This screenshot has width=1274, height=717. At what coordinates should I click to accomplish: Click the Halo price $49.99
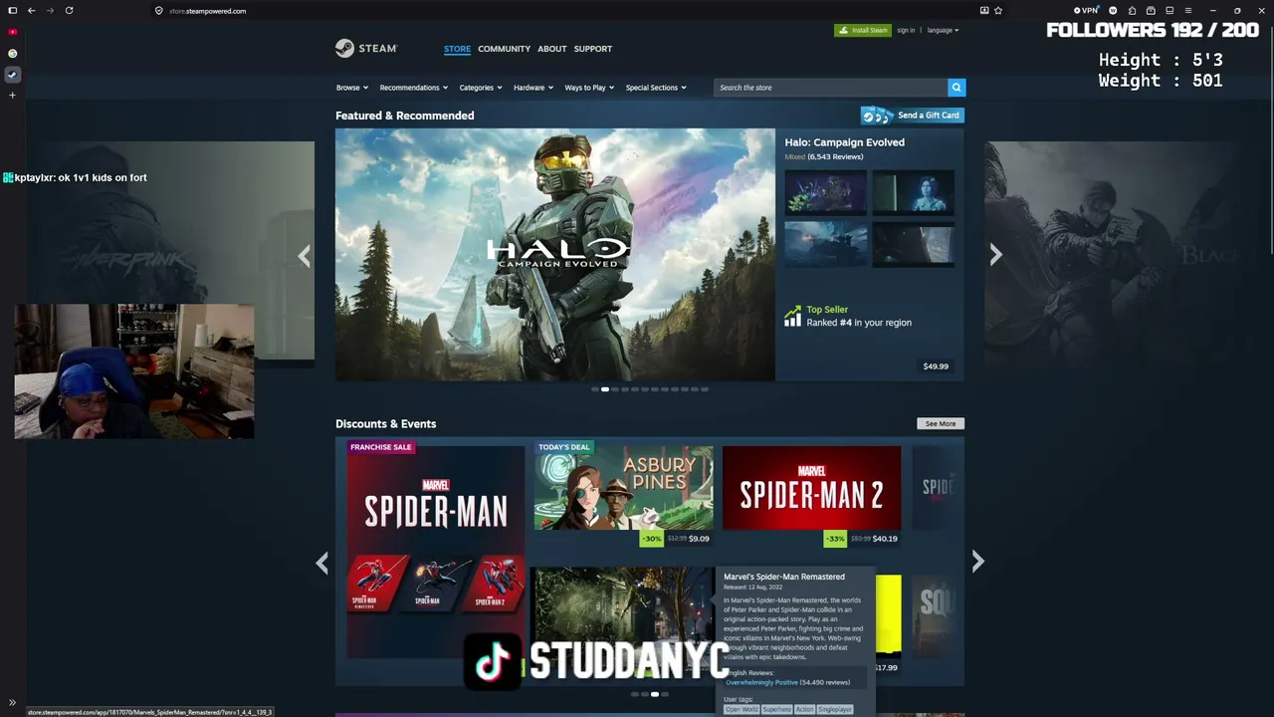936,366
